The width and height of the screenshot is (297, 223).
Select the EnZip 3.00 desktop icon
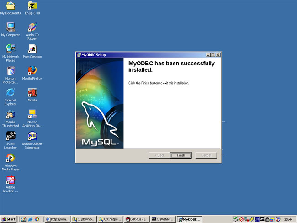click(32, 6)
